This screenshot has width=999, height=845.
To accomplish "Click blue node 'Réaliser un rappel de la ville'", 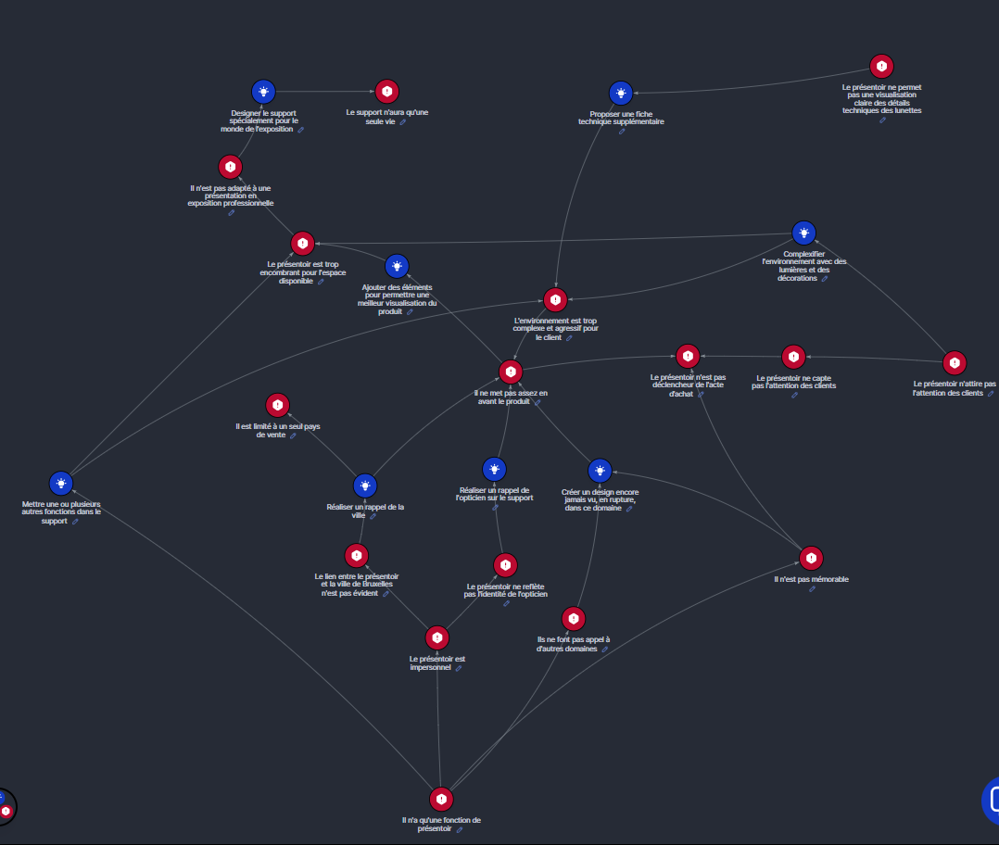I will (x=365, y=486).
